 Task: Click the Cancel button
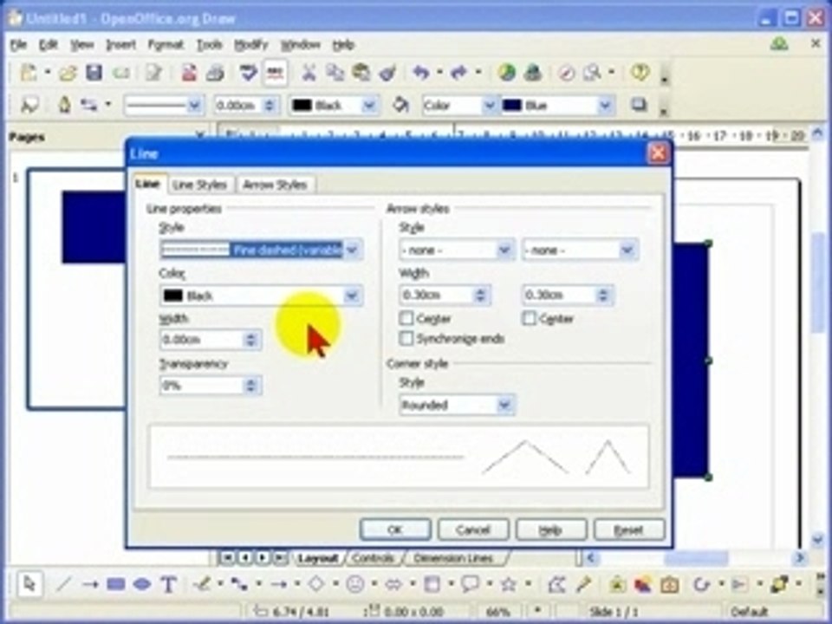[x=473, y=530]
